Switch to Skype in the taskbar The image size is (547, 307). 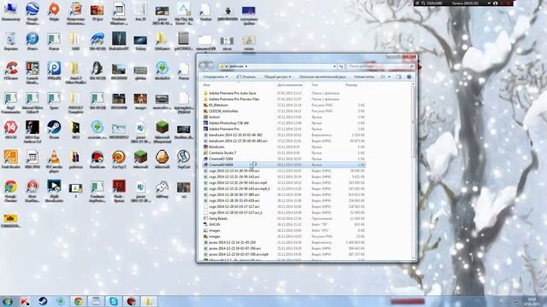click(114, 301)
